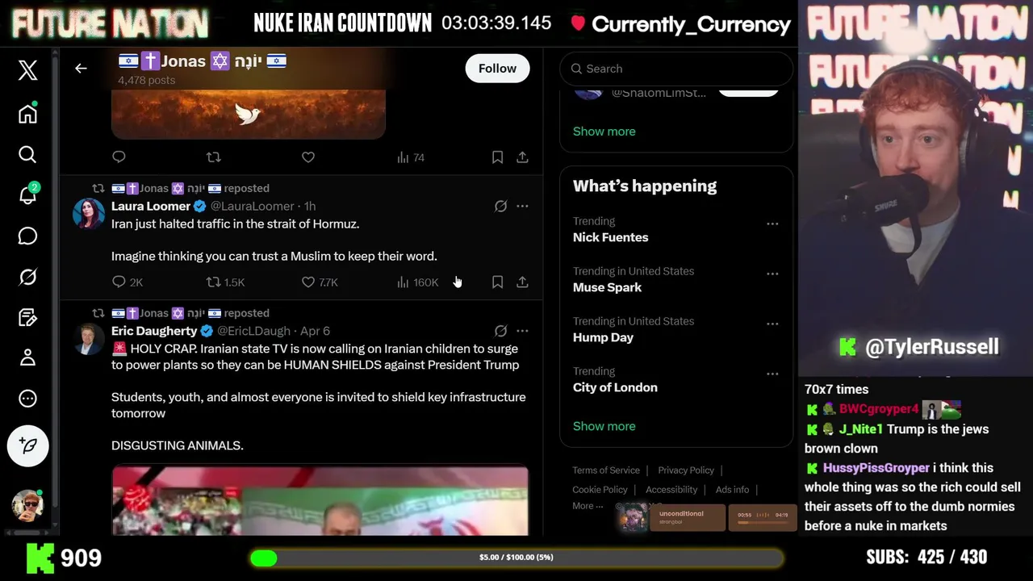This screenshot has height=581, width=1033.
Task: Show more suggested accounts to follow
Action: point(604,131)
